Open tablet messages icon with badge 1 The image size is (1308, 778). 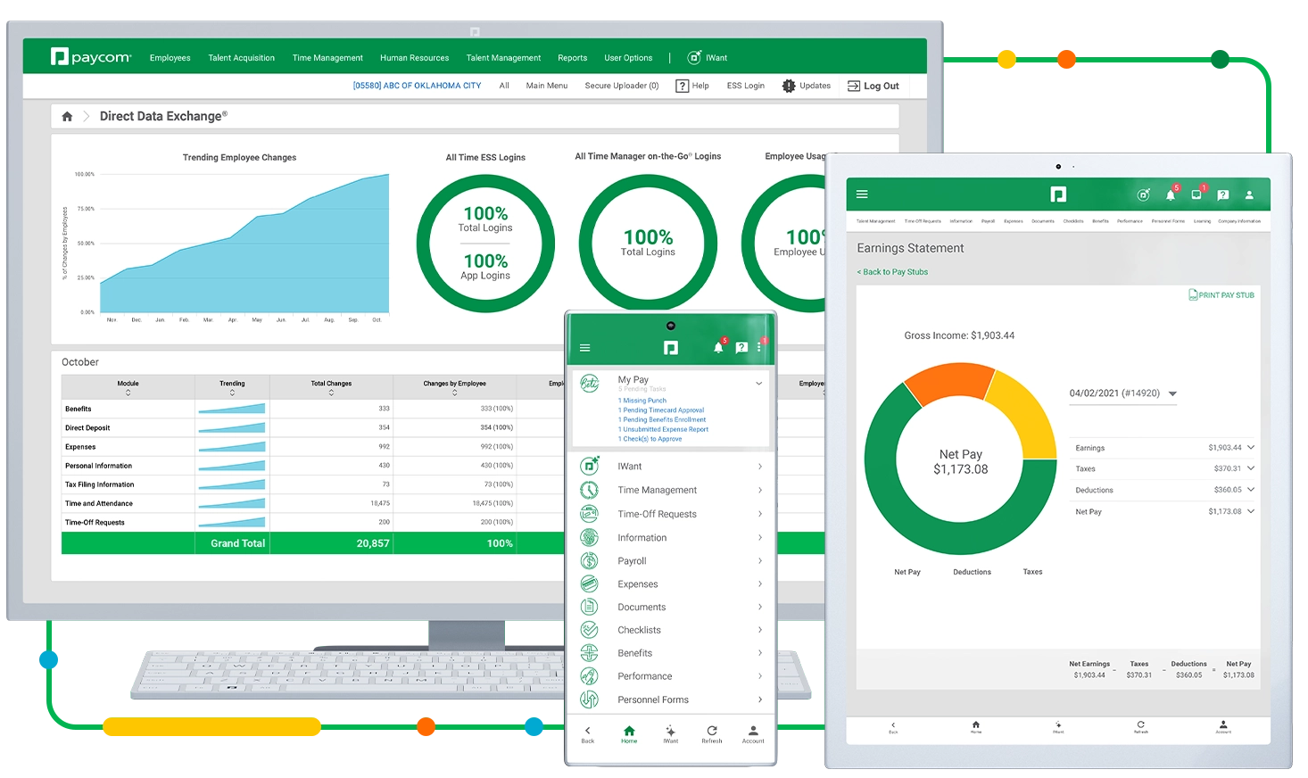[1196, 194]
